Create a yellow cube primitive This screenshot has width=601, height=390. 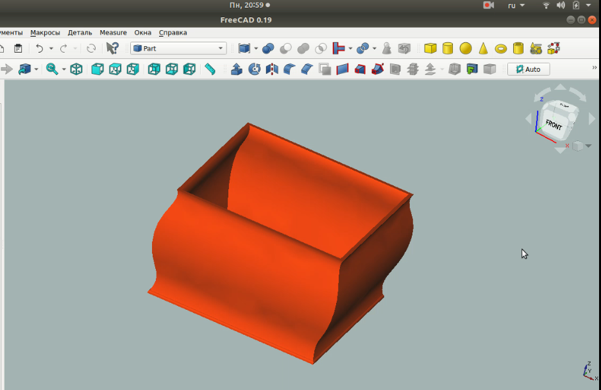[x=430, y=48]
